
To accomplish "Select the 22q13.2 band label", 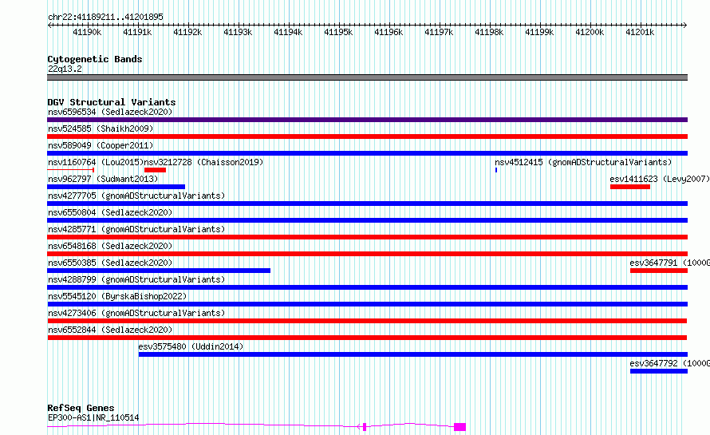I will pyautogui.click(x=65, y=69).
